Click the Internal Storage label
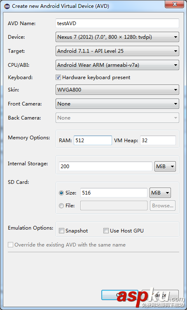This screenshot has height=310, width=187. [x=28, y=164]
